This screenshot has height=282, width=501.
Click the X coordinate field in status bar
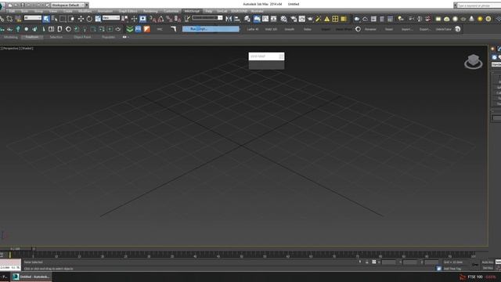(x=389, y=262)
